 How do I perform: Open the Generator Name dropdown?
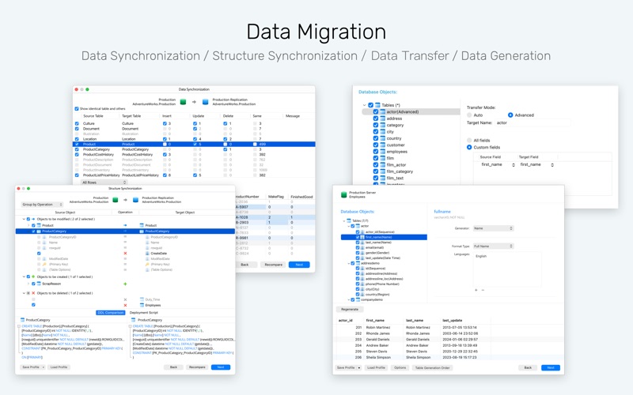(x=493, y=228)
